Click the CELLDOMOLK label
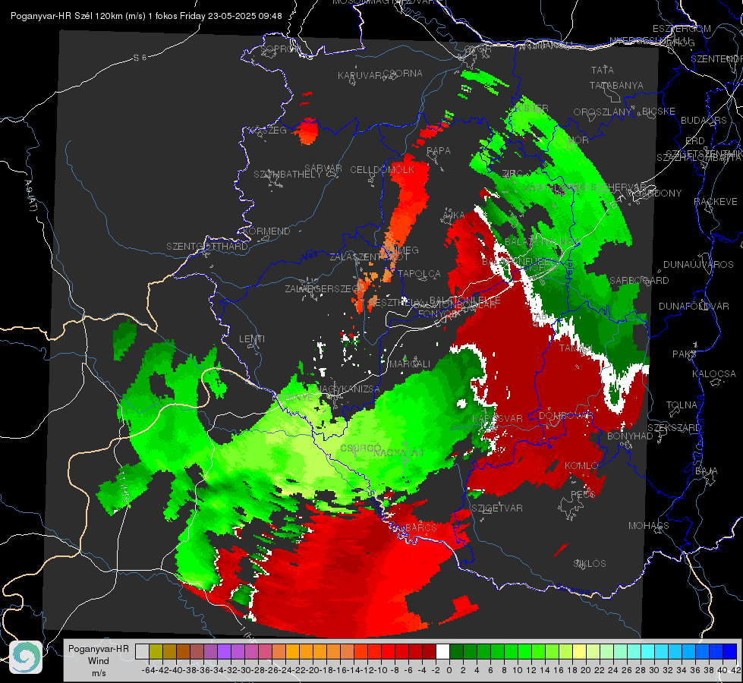 (x=383, y=170)
